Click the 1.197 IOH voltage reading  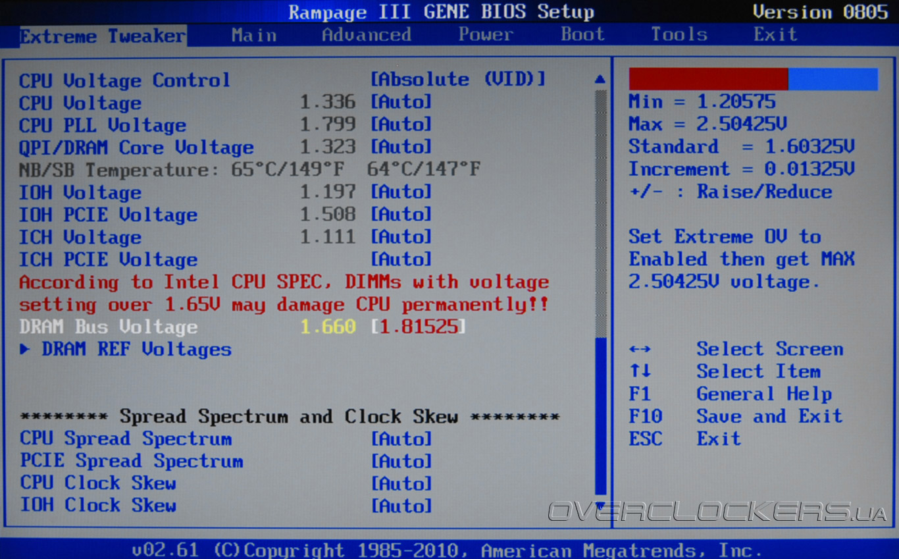tap(328, 192)
